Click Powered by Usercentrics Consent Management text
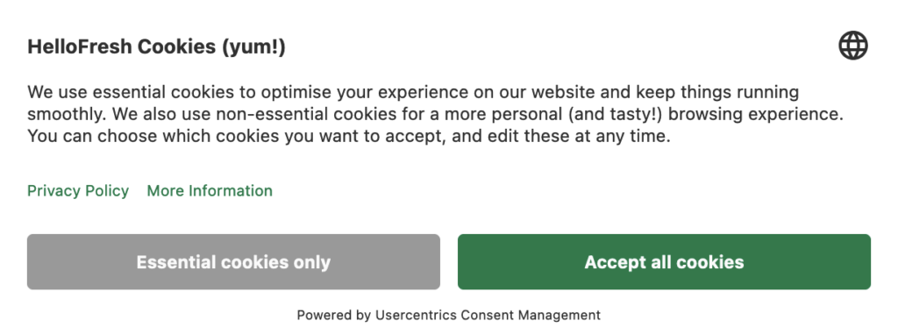This screenshot has height=335, width=898. coord(448,315)
